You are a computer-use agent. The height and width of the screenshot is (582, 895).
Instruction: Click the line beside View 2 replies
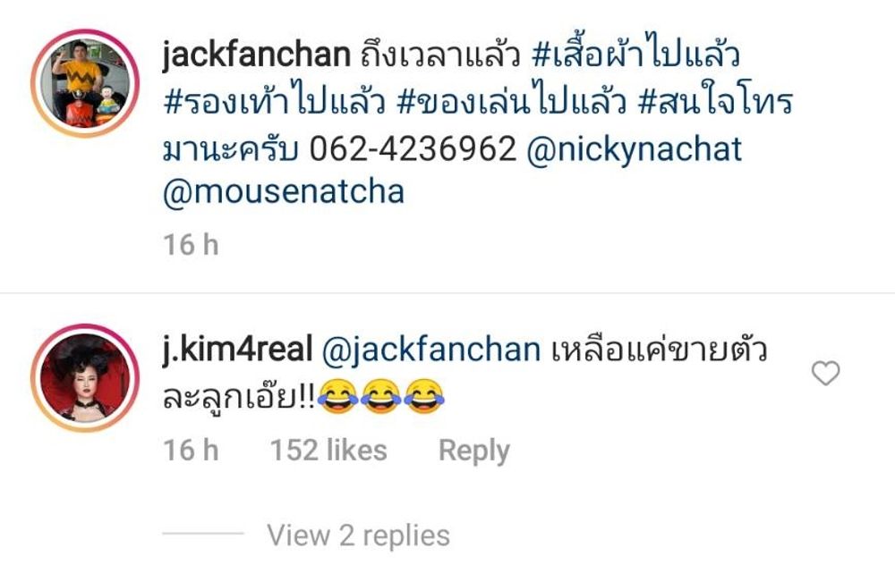pos(203,534)
